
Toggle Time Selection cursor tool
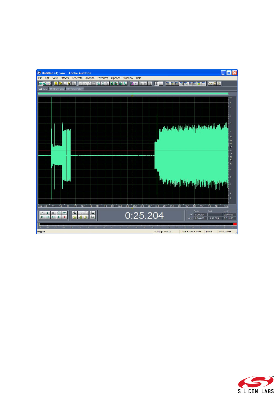pyautogui.click(x=157, y=84)
